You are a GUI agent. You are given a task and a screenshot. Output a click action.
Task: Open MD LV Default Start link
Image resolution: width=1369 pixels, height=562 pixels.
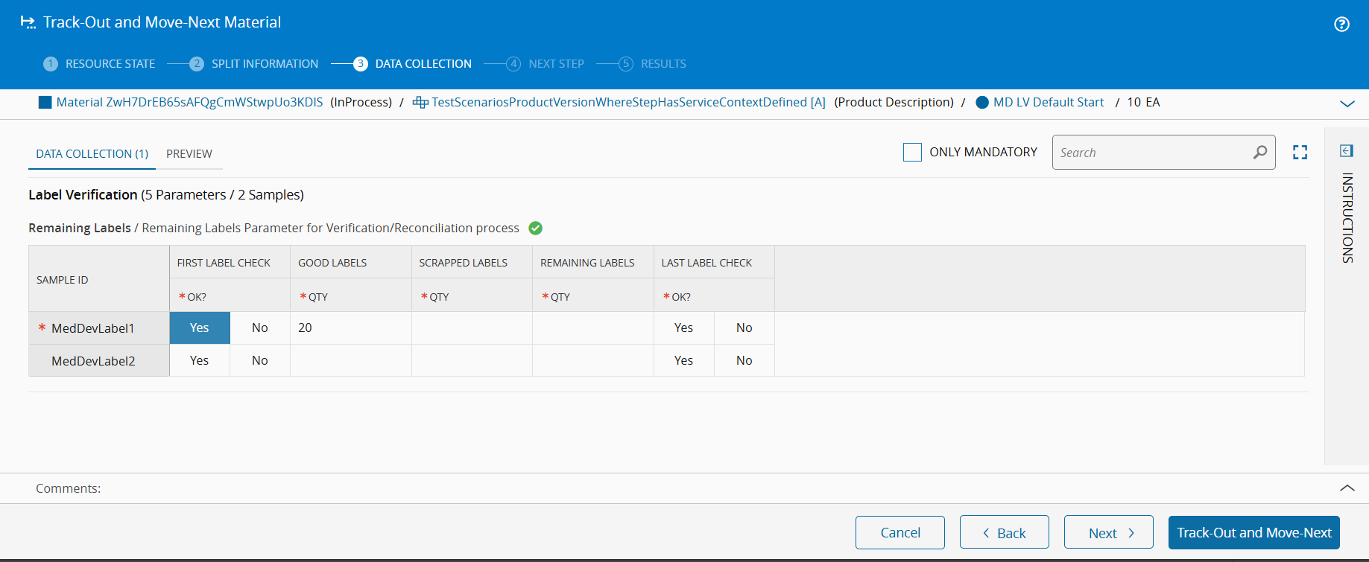pyautogui.click(x=1049, y=103)
